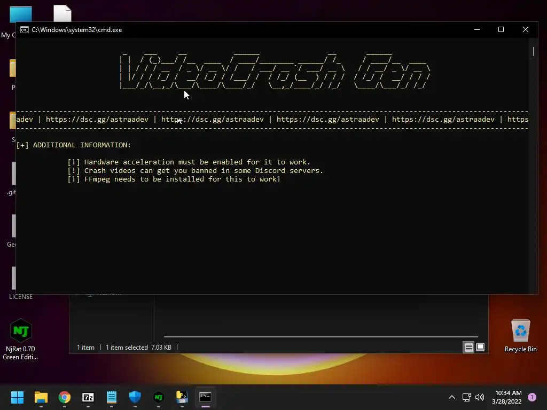Switch to NjRat taskbar icon
Viewport: 547px width, 410px height.
(x=158, y=397)
